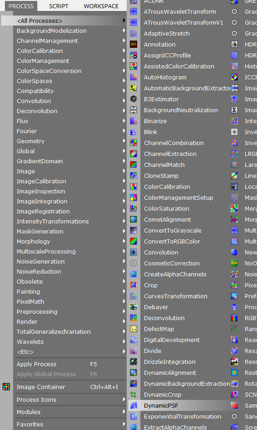Expand the BackgroundModelization submenu arrow

[124, 31]
